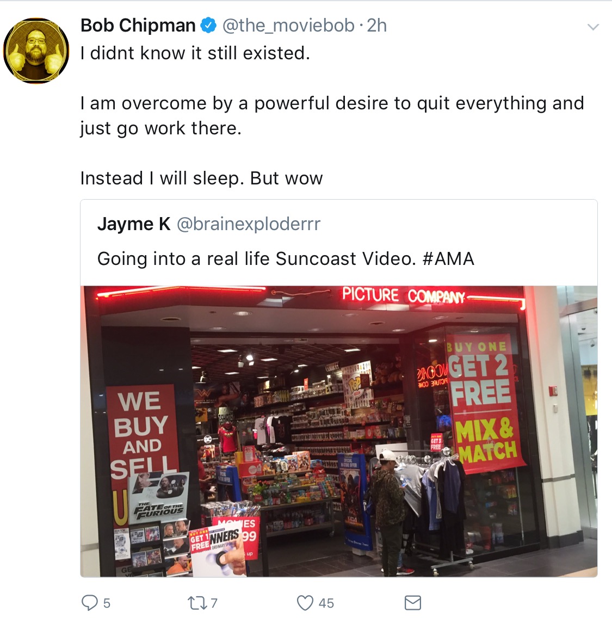Click the retweet count of 7

tap(214, 603)
